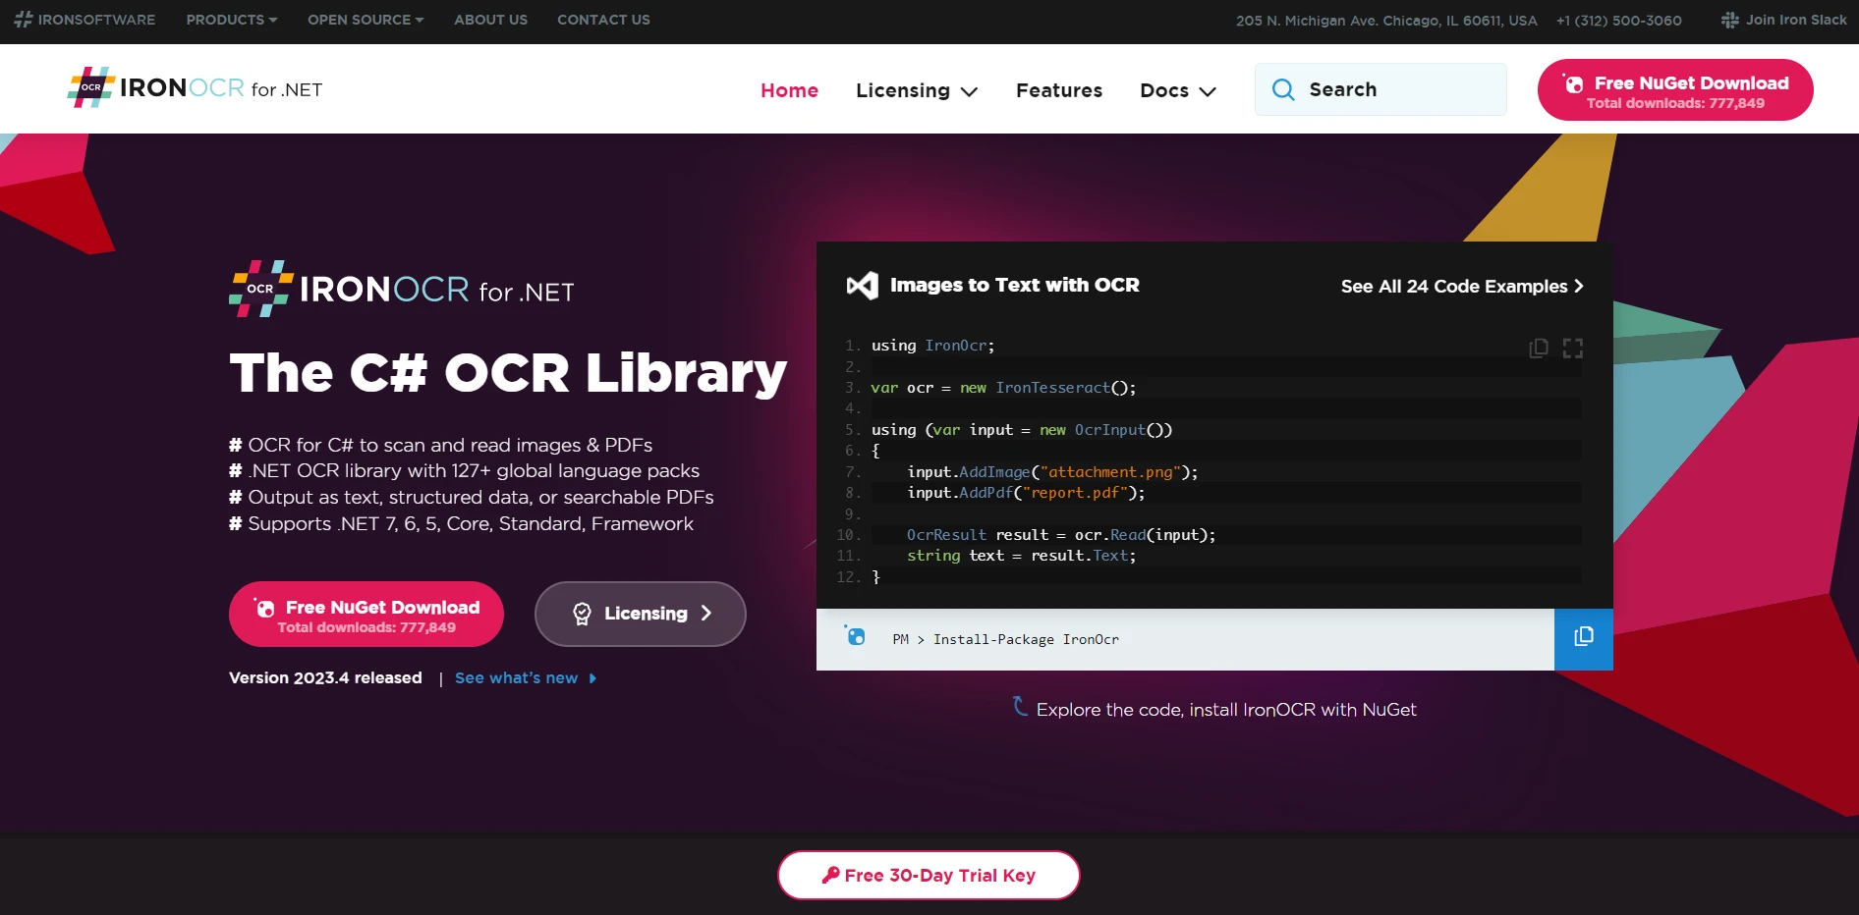This screenshot has width=1859, height=915.
Task: Click the Free 30-Day Trial Key button
Action: pos(929,875)
